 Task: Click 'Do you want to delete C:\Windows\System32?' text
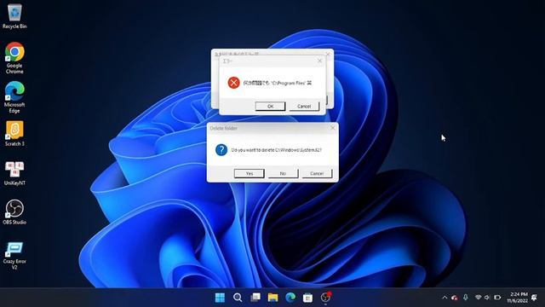click(276, 150)
